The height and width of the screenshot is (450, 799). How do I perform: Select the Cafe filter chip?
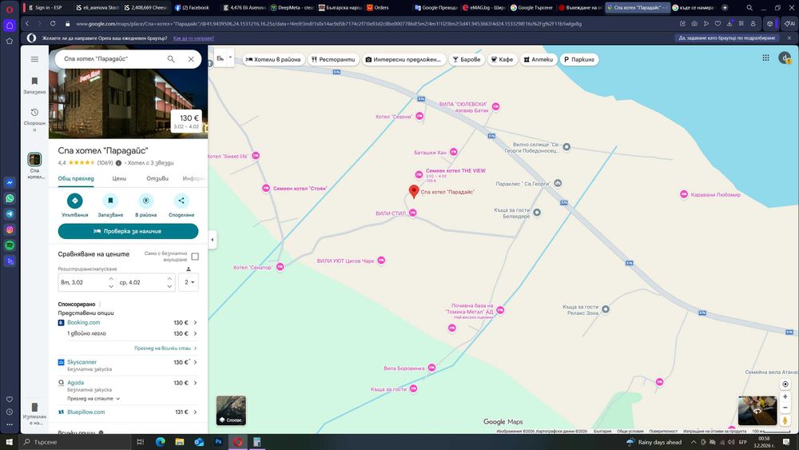pyautogui.click(x=502, y=59)
